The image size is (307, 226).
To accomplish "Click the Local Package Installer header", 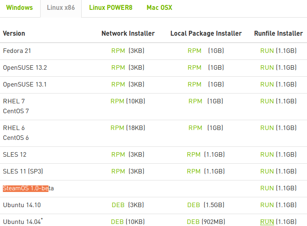I will coord(206,34).
